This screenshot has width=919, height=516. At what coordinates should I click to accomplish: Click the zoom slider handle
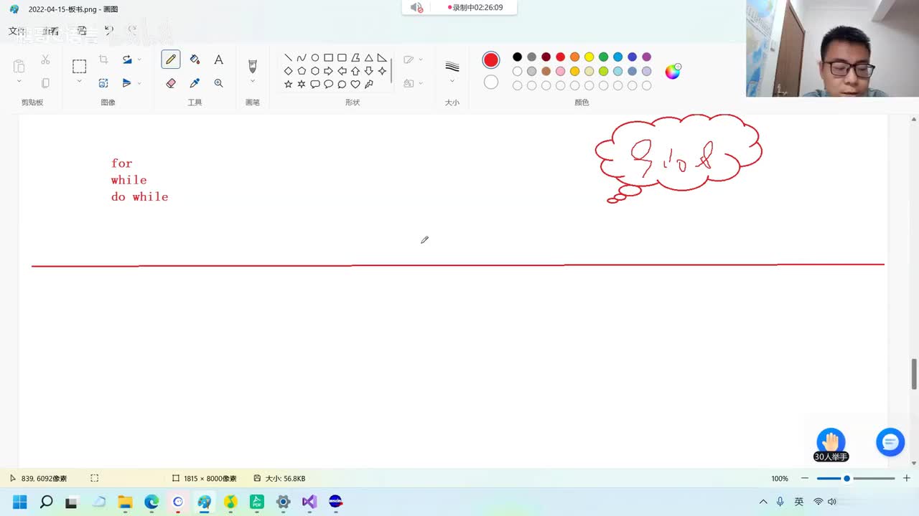846,478
